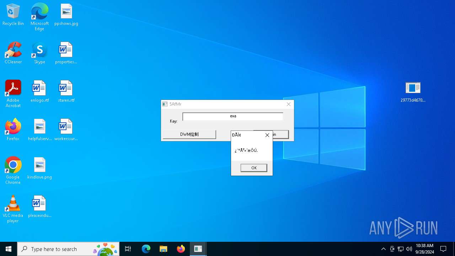Launch Edge from the taskbar
455x256 pixels.
tap(146, 249)
